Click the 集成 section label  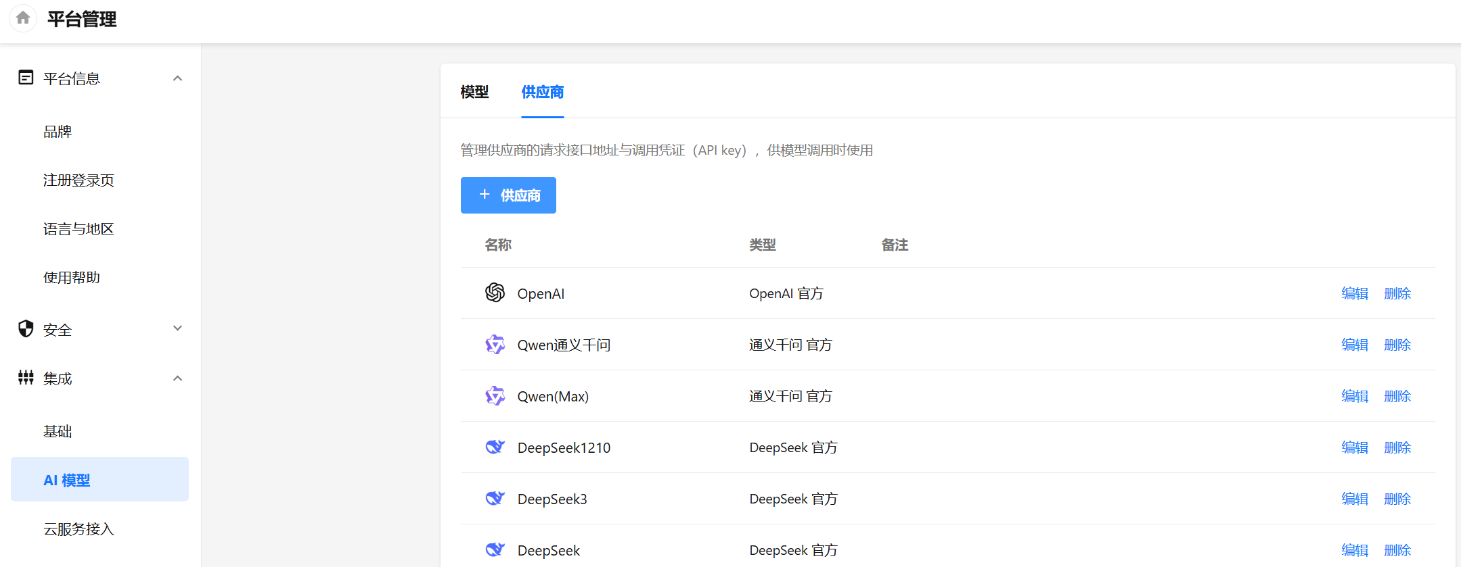58,378
